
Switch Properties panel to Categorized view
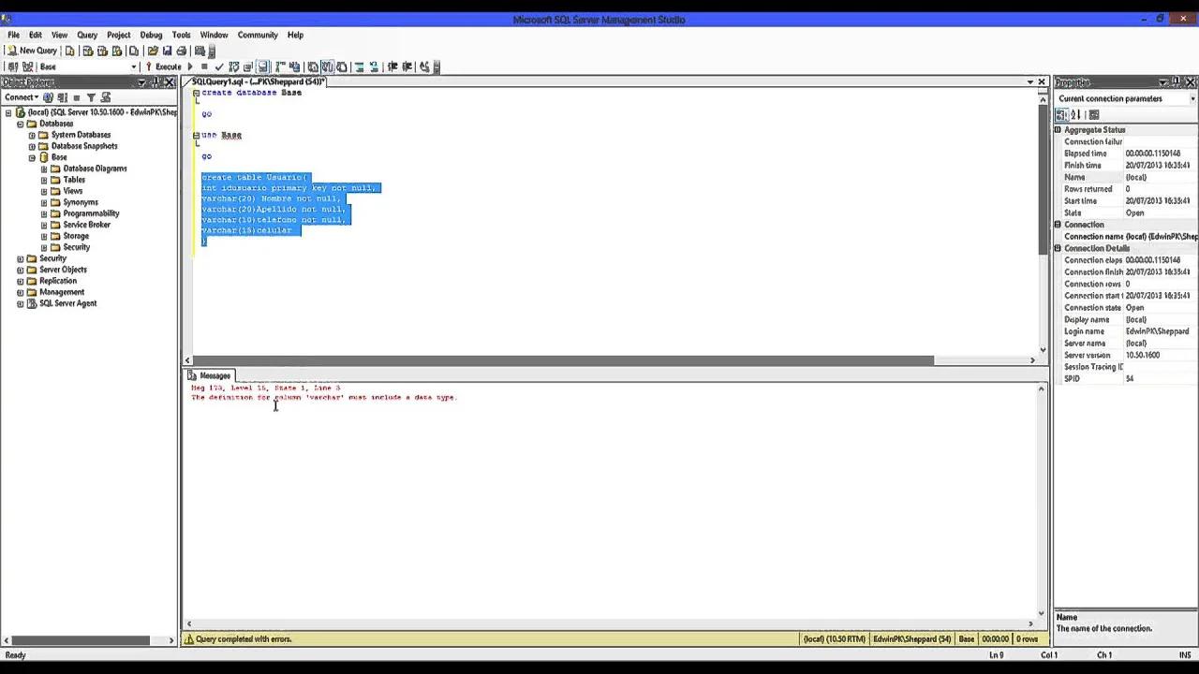click(x=1061, y=113)
